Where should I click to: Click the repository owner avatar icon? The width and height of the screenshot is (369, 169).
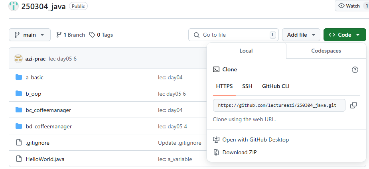14,6
